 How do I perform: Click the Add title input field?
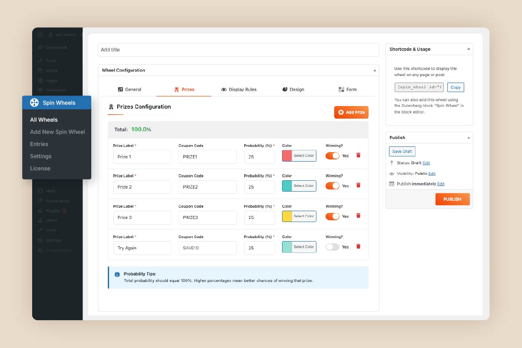[239, 50]
